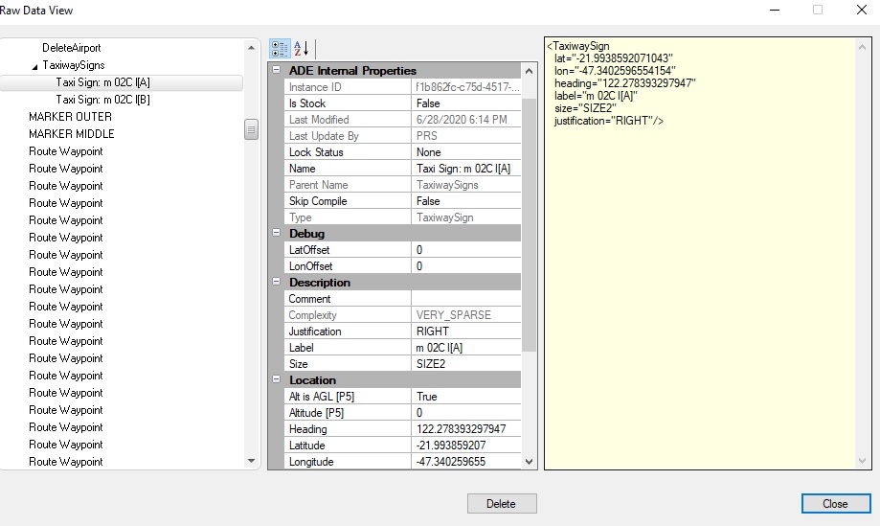Screen dimensions: 880x526
Task: Sort properties alphabetically with A-Z icon
Action: click(301, 49)
